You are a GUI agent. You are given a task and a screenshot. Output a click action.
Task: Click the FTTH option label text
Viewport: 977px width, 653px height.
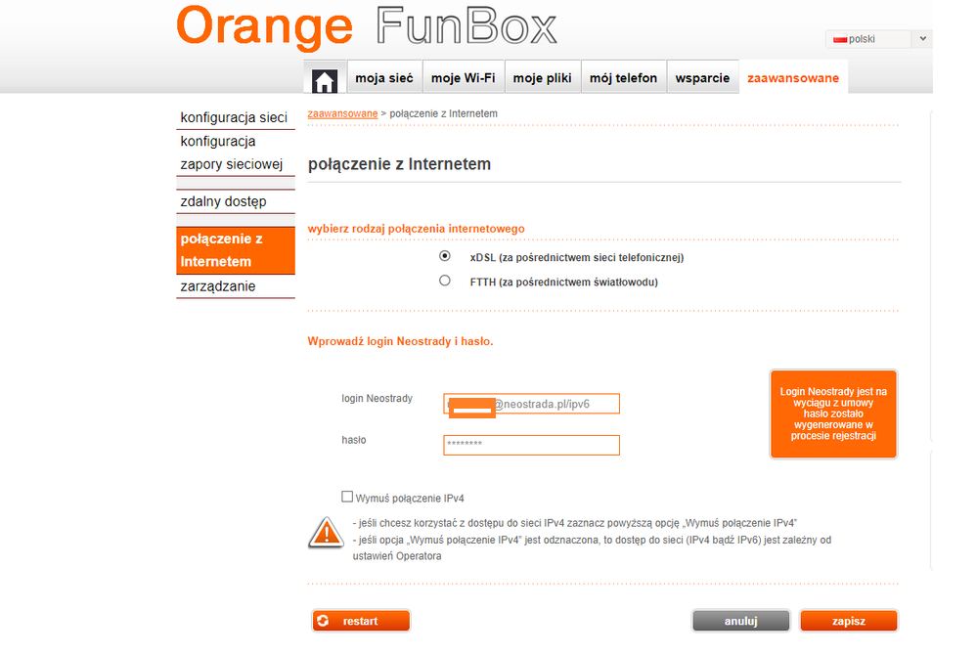tap(564, 283)
